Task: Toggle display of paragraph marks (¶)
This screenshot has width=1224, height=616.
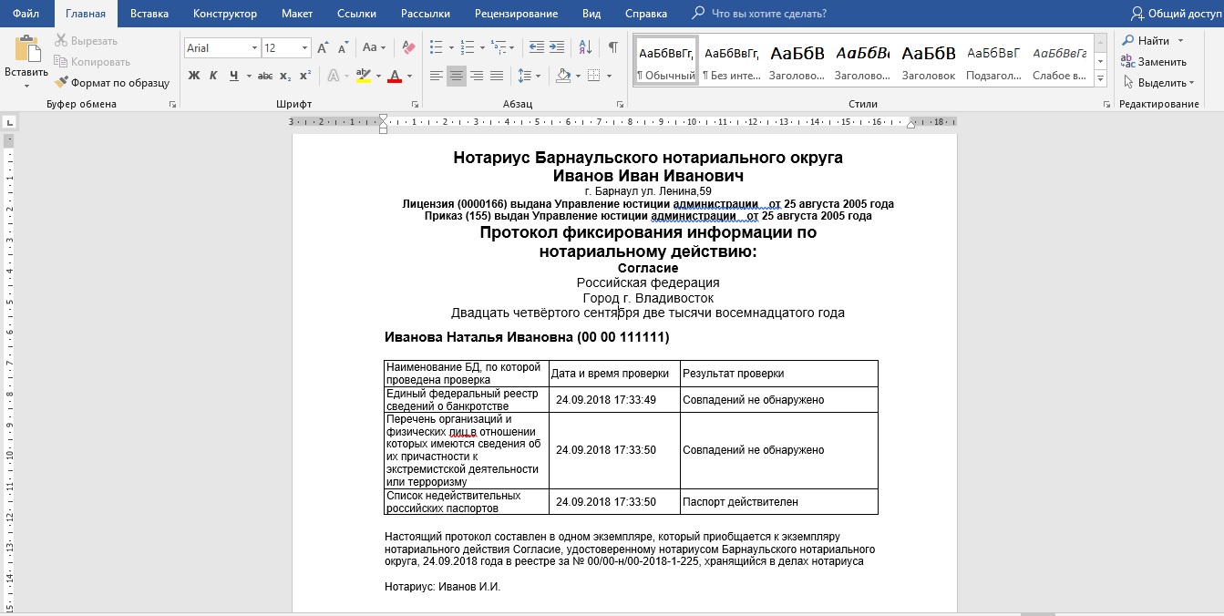Action: (612, 47)
